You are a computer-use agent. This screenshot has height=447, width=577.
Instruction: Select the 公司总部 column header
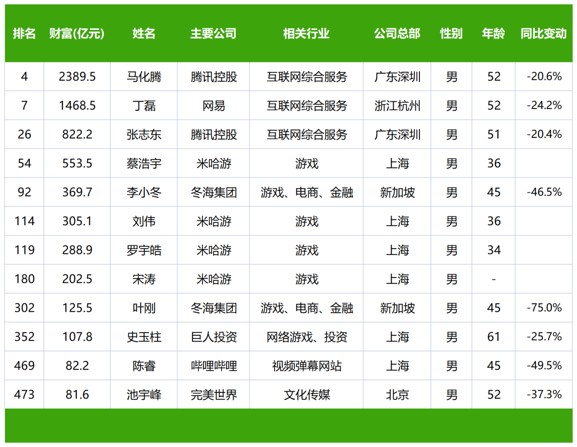pyautogui.click(x=397, y=34)
